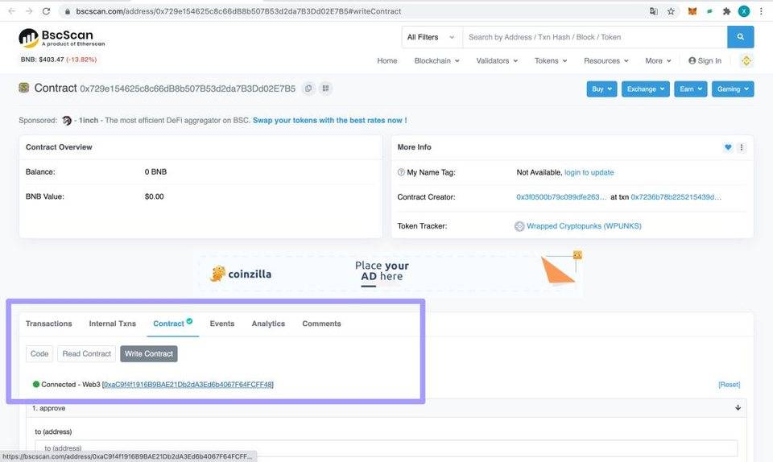773x462 pixels.
Task: Click the Read Contract button
Action: 87,353
